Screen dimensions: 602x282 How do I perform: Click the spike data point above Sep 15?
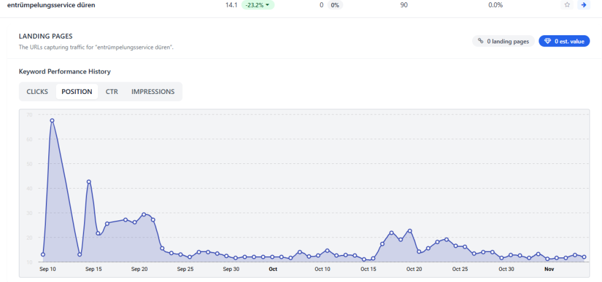click(x=89, y=182)
